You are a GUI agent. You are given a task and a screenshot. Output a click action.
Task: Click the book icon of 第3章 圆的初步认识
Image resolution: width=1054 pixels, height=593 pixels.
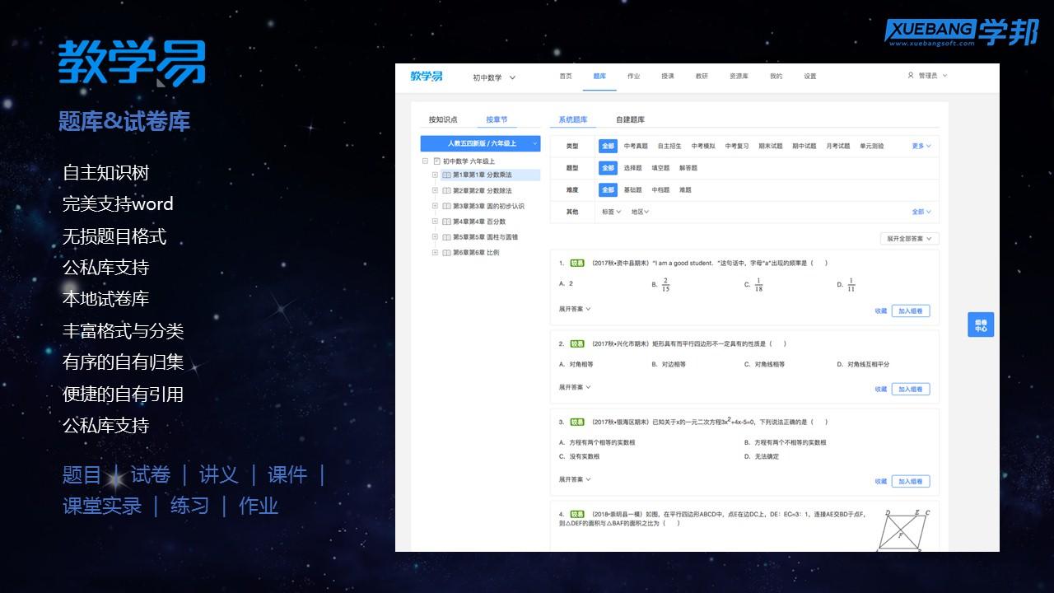(446, 206)
